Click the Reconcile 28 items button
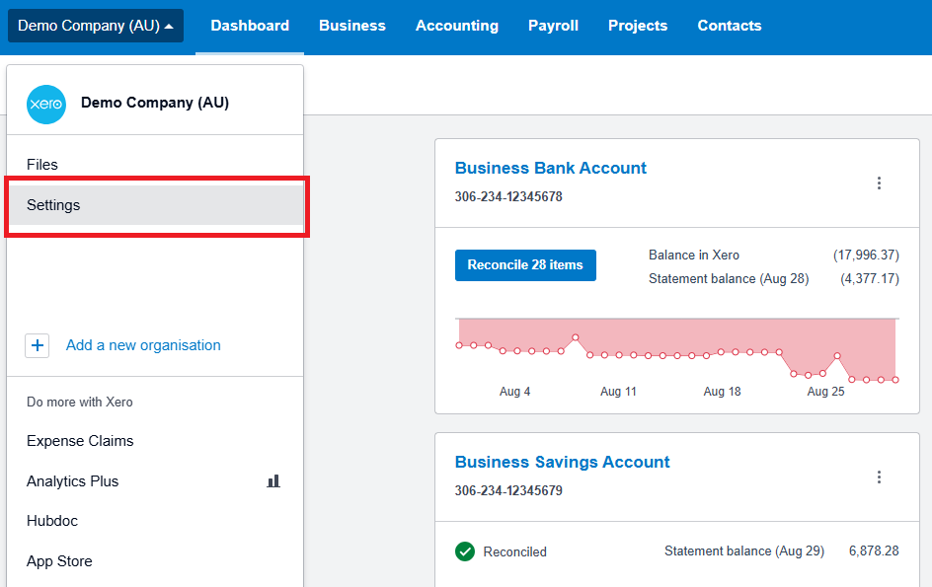 [x=525, y=265]
